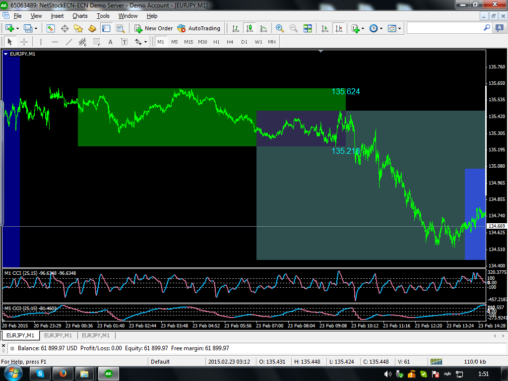Screen dimensions: 508x381
Task: Click the search magnifier icon
Action: click(487, 28)
